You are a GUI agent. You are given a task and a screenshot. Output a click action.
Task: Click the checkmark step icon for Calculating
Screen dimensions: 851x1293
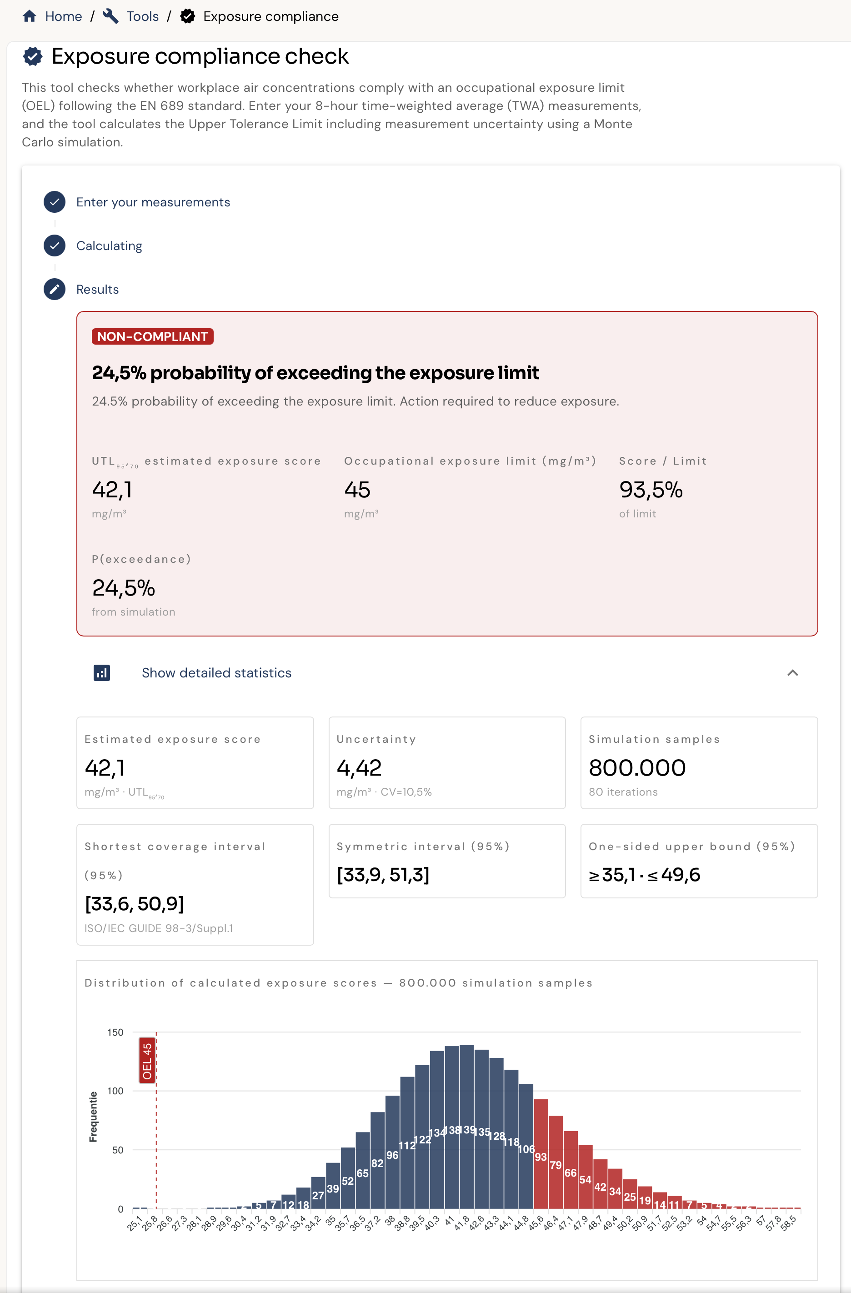(54, 246)
